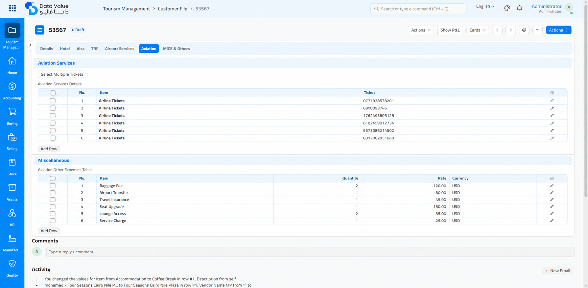
Task: Check the Airport Transfer row
Action: [53, 193]
